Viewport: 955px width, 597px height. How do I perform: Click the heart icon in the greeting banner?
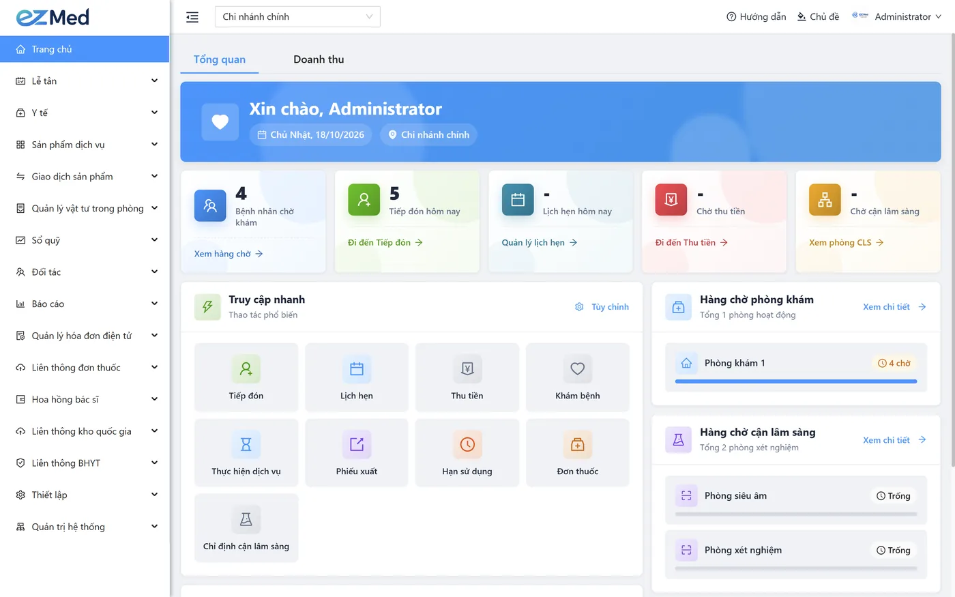click(x=220, y=122)
